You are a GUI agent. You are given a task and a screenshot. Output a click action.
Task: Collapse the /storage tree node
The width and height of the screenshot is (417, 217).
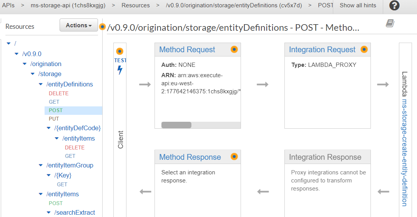coord(33,74)
